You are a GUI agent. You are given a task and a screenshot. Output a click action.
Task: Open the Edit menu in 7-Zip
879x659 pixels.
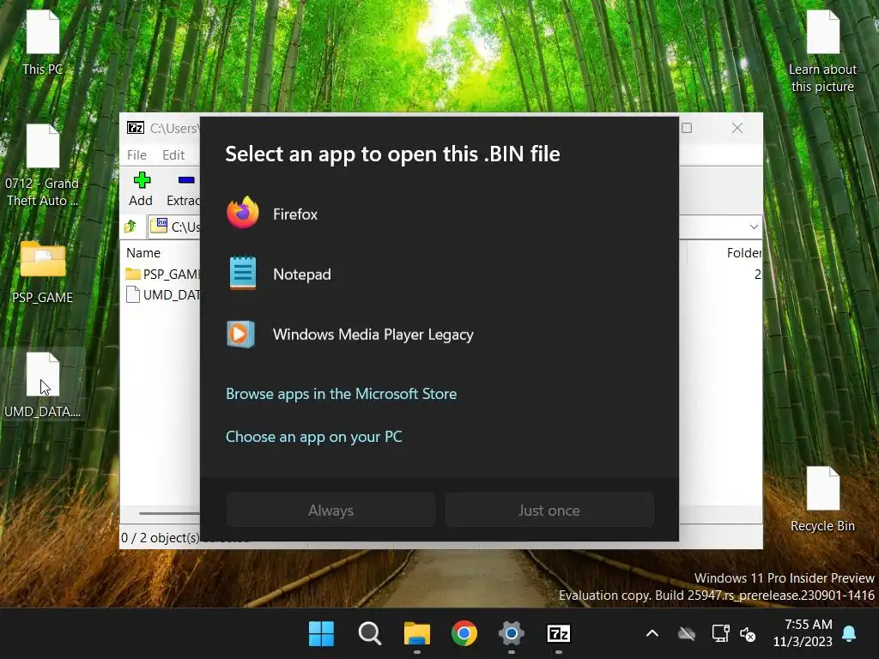coord(173,154)
